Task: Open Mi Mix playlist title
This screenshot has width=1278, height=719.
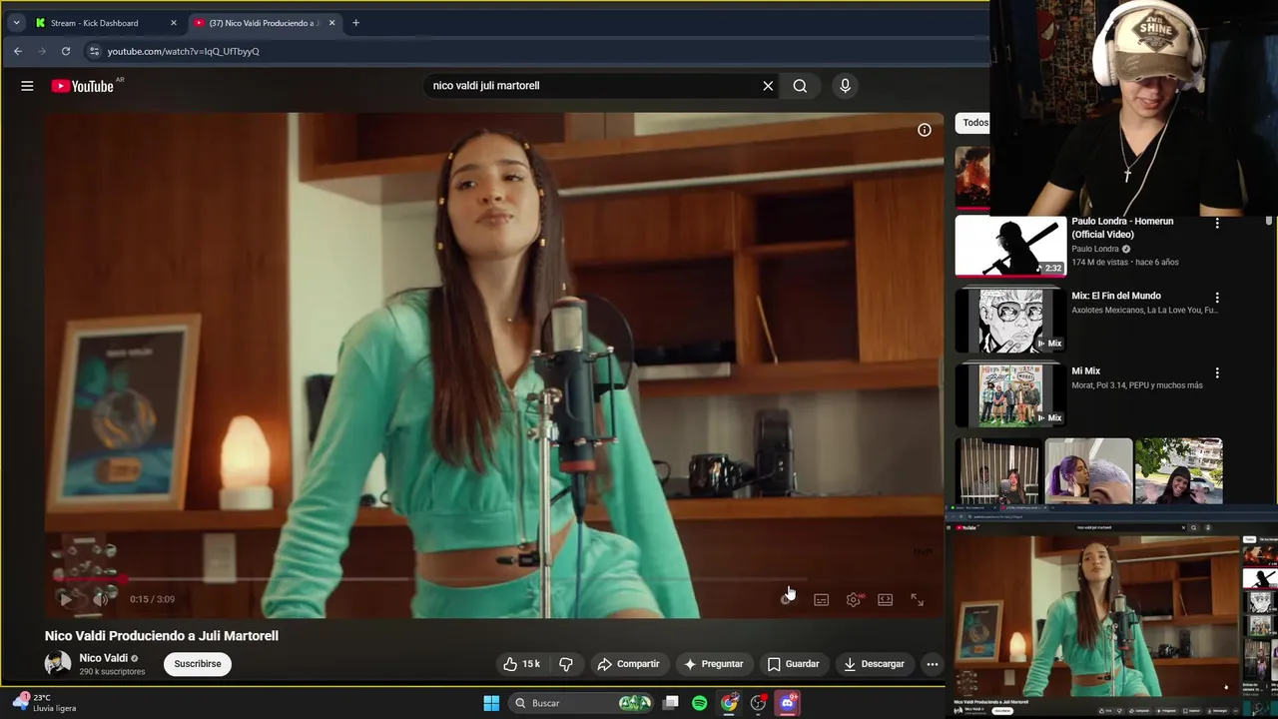Action: click(1085, 371)
